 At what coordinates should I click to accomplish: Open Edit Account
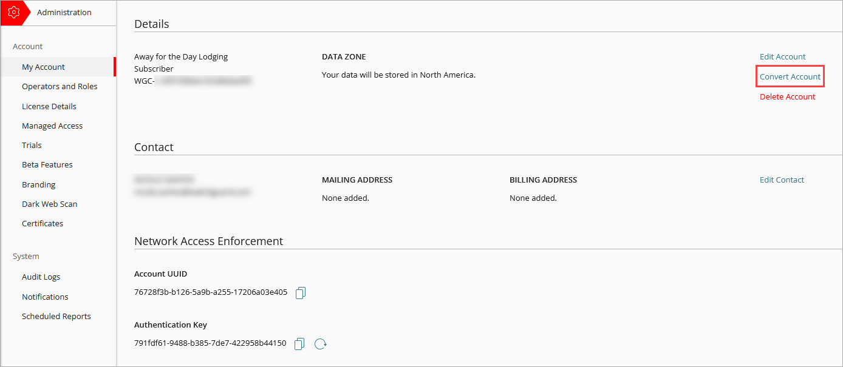coord(782,56)
